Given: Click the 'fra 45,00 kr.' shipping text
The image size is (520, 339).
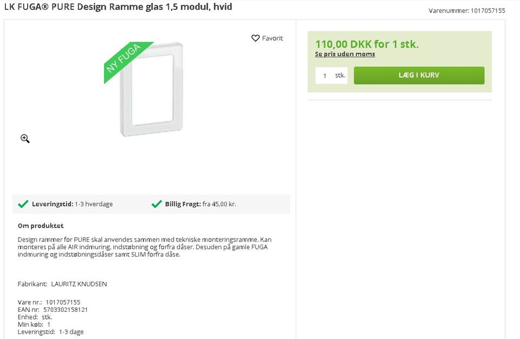Looking at the screenshot, I should tap(219, 204).
